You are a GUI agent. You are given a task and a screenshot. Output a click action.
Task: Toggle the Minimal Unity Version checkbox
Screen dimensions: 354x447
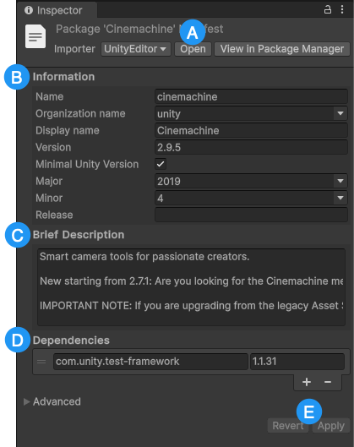click(161, 164)
